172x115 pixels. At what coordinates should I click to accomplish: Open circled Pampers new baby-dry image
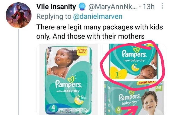[134, 62]
